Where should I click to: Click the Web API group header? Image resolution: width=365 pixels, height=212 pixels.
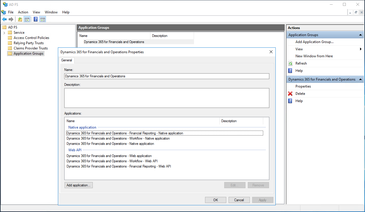75,150
